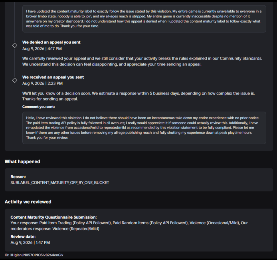Image resolution: width=277 pixels, height=260 pixels.
Task: Click the diamond marker beside denied appeal
Action: click(15, 45)
